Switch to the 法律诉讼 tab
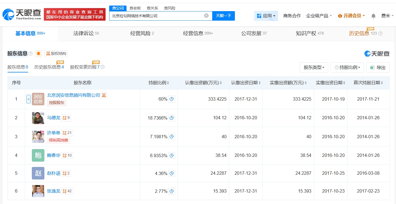Screen dimensions: 396x204 click(86, 33)
